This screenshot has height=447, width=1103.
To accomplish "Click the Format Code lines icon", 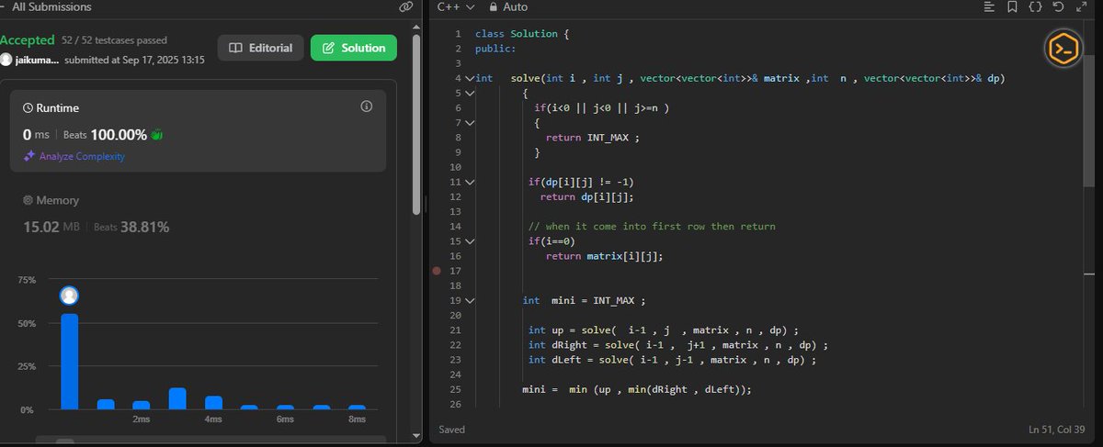I will (x=989, y=6).
